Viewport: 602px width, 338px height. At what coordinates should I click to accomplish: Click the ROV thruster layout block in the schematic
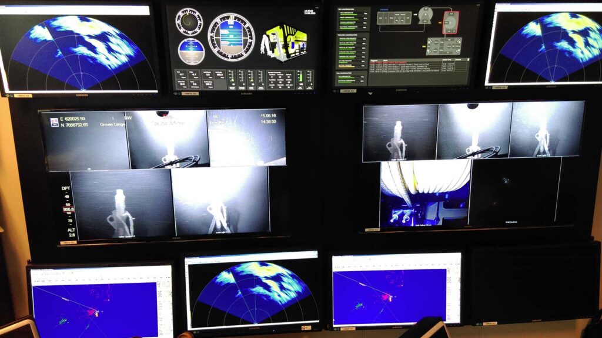(444, 46)
